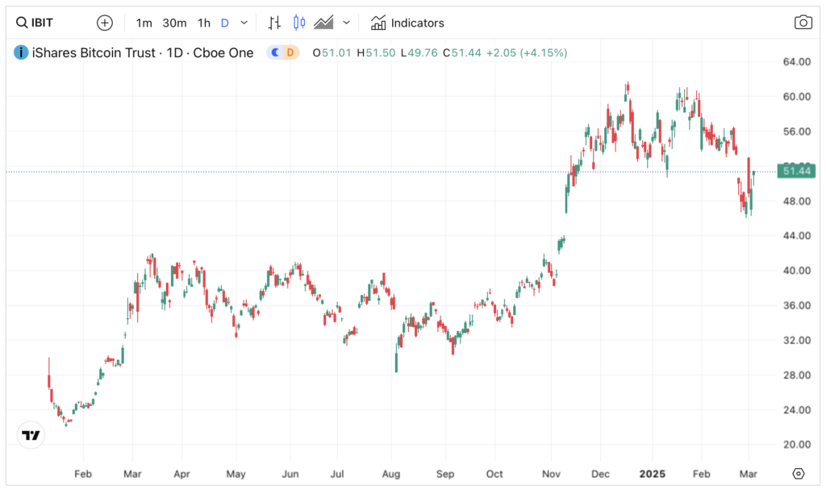The image size is (826, 489).
Task: Click the 64.00 price axis label
Action: [796, 61]
